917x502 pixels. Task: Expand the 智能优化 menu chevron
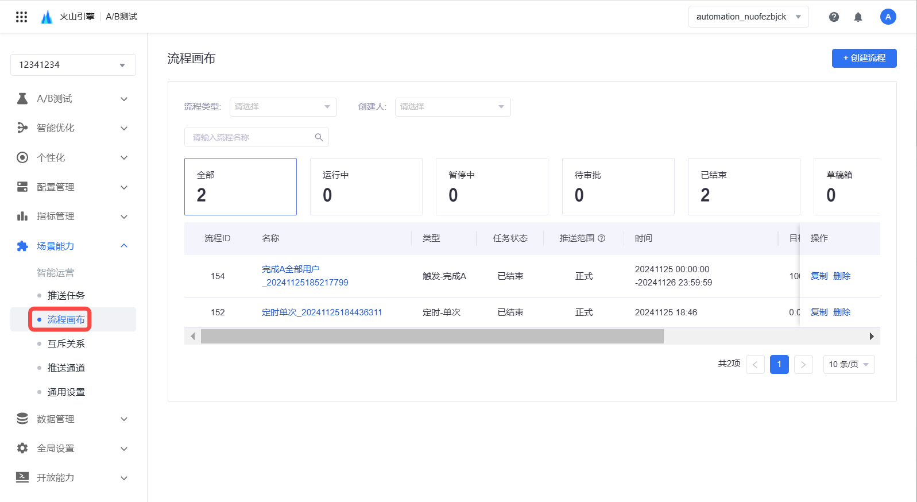[124, 128]
